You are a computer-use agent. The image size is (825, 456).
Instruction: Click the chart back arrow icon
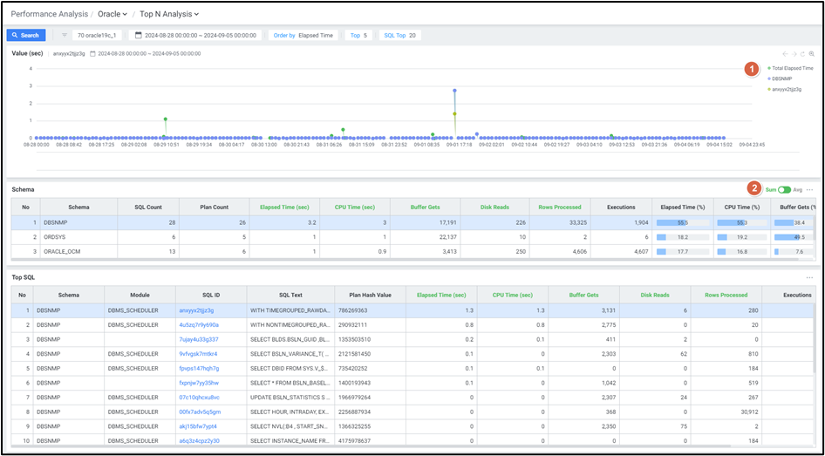click(x=785, y=54)
